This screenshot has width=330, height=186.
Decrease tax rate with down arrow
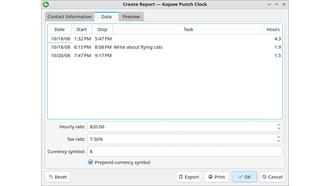pos(279,141)
